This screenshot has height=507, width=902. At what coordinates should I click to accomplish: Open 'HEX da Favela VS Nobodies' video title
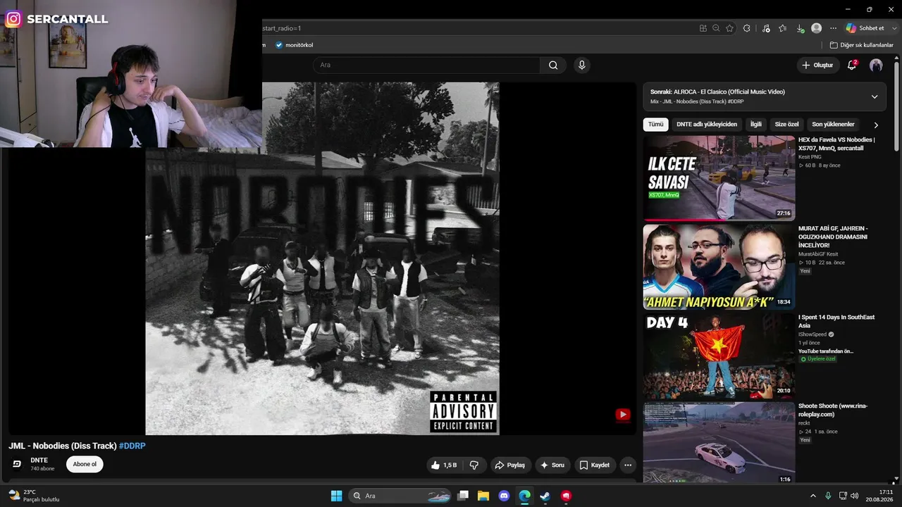pyautogui.click(x=836, y=144)
